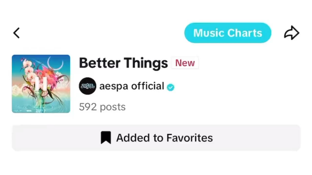Select the Music Charts pill at the top
312x175 pixels.
(x=227, y=33)
